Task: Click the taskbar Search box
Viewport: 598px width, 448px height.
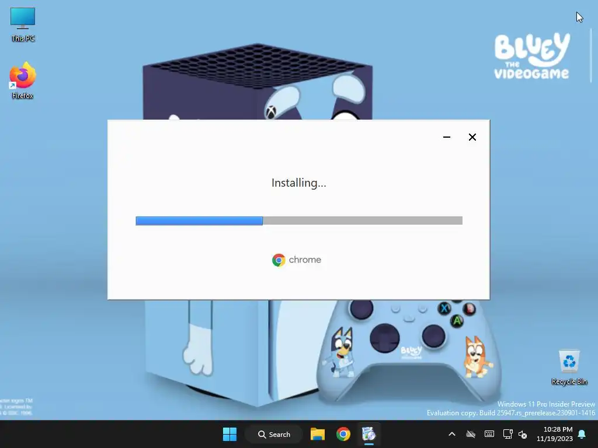Action: [x=274, y=434]
